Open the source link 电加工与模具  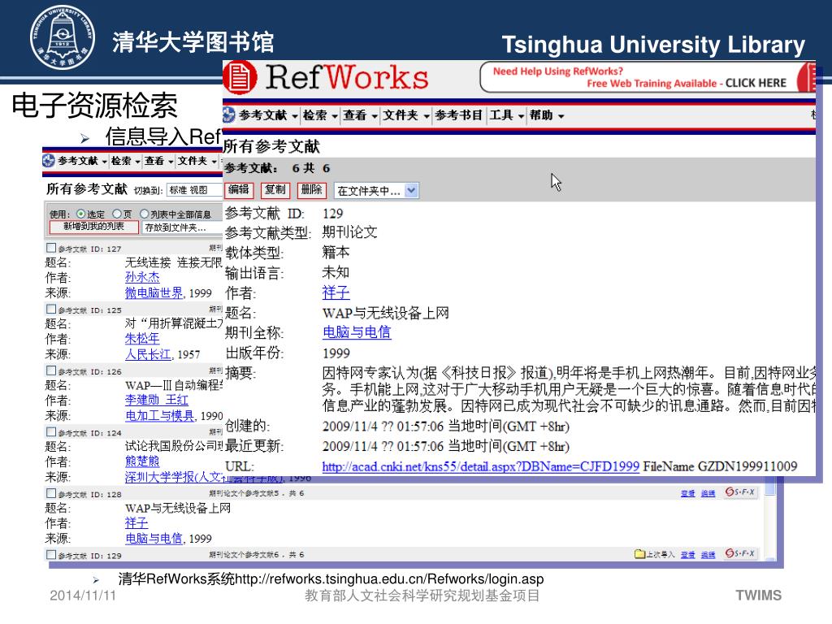(160, 415)
